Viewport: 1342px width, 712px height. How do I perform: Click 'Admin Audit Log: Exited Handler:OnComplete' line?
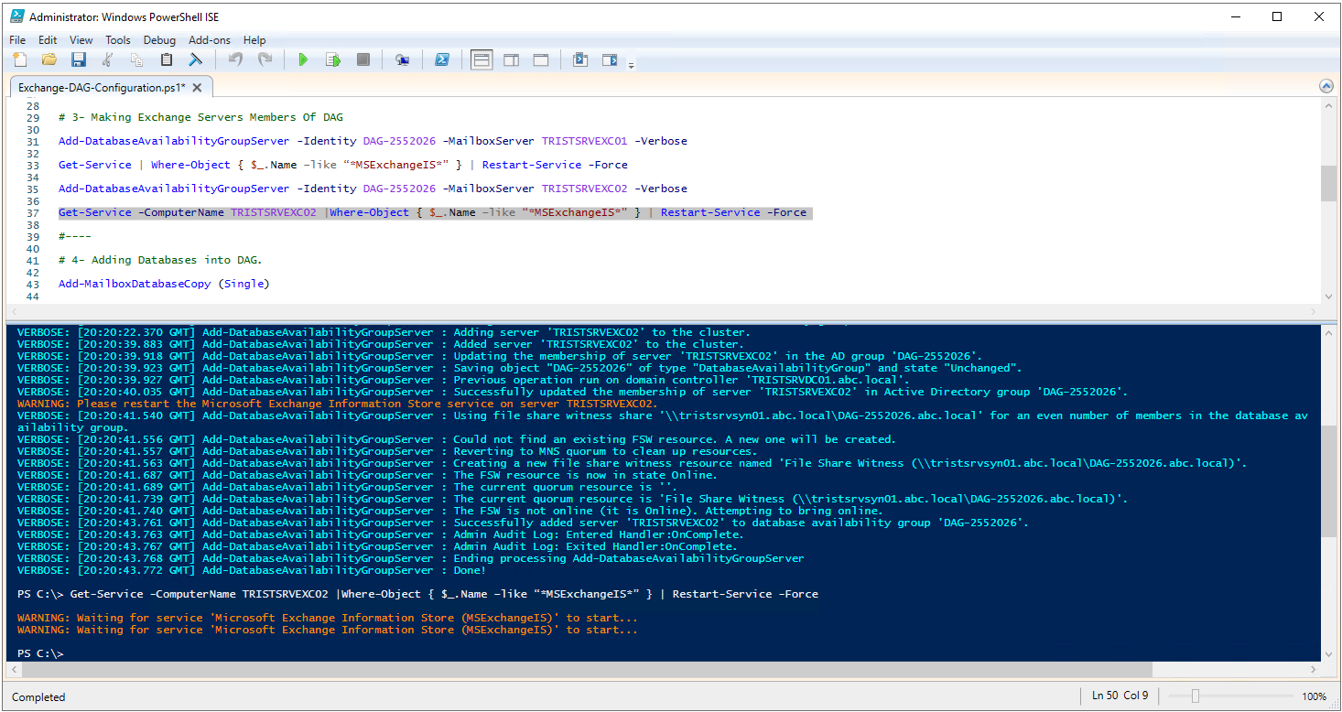[377, 546]
